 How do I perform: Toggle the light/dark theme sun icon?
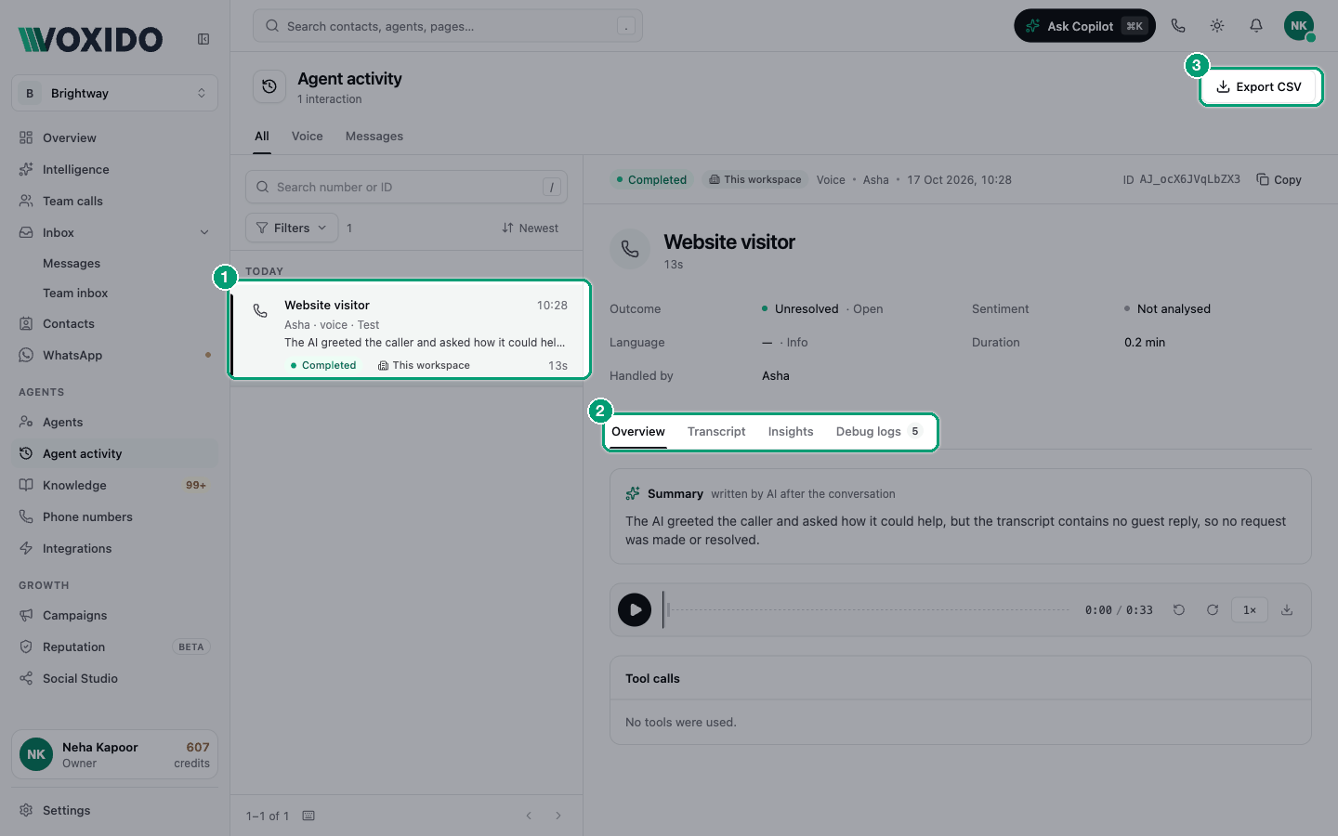[x=1217, y=26]
